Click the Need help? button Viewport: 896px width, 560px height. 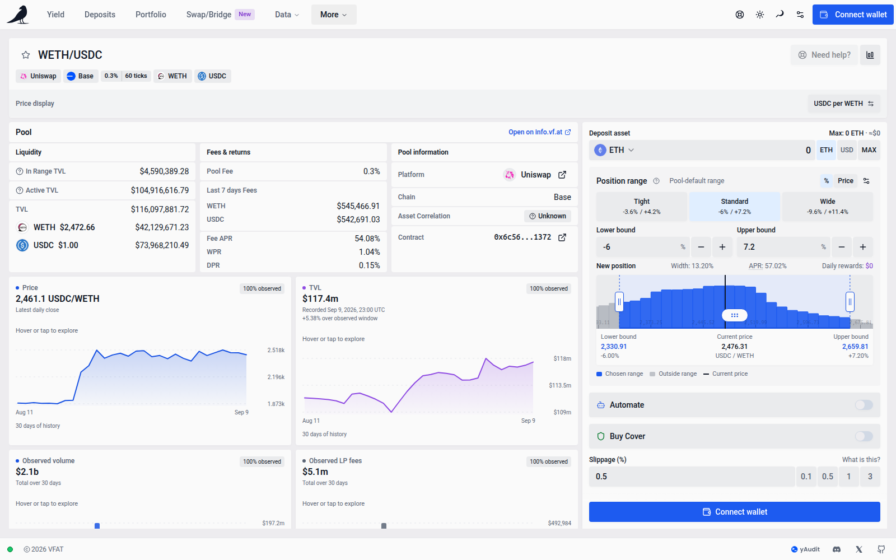(824, 55)
